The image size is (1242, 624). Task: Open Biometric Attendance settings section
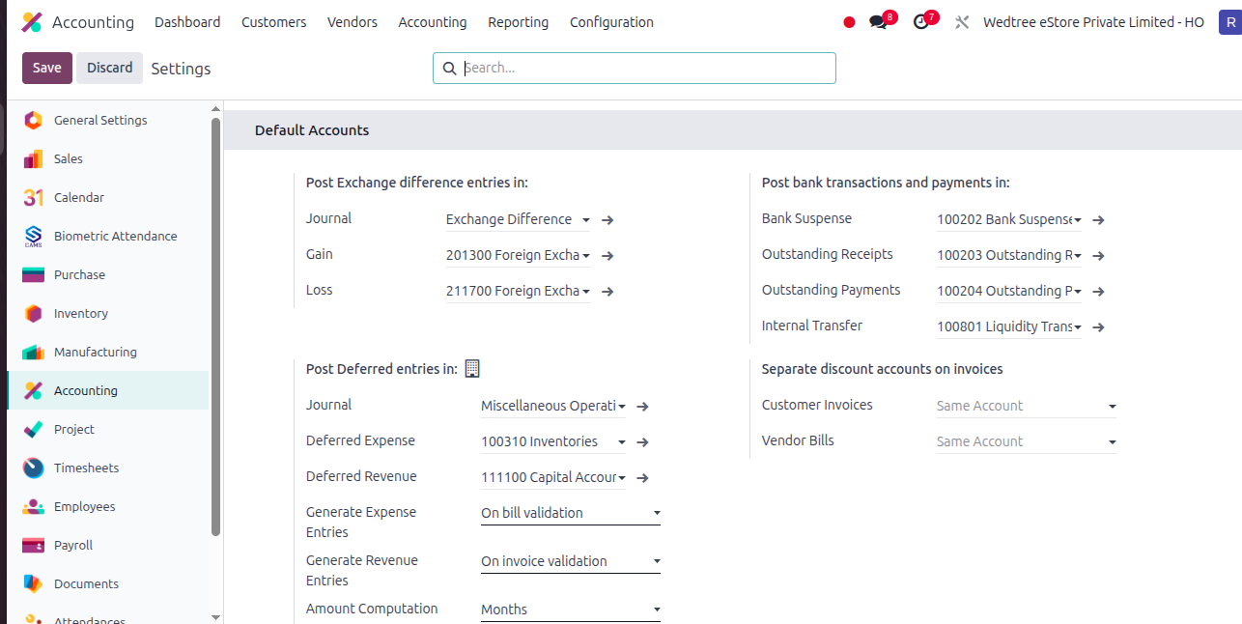point(108,236)
